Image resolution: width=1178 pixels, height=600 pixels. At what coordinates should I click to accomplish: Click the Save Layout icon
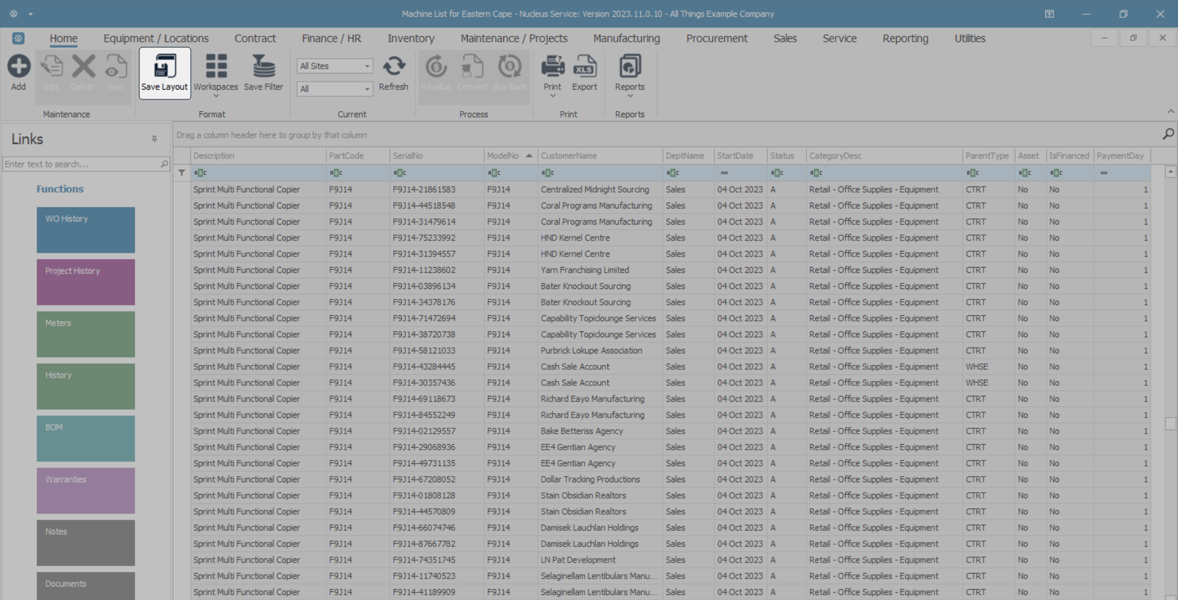[164, 67]
